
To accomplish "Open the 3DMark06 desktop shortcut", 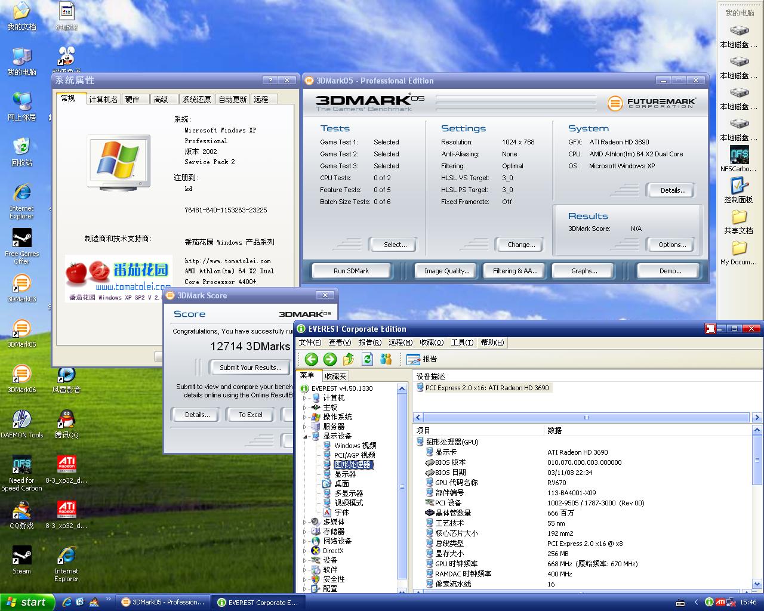I will tap(21, 375).
